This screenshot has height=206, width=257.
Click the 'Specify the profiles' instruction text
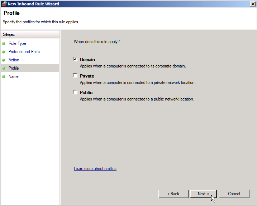coord(41,22)
